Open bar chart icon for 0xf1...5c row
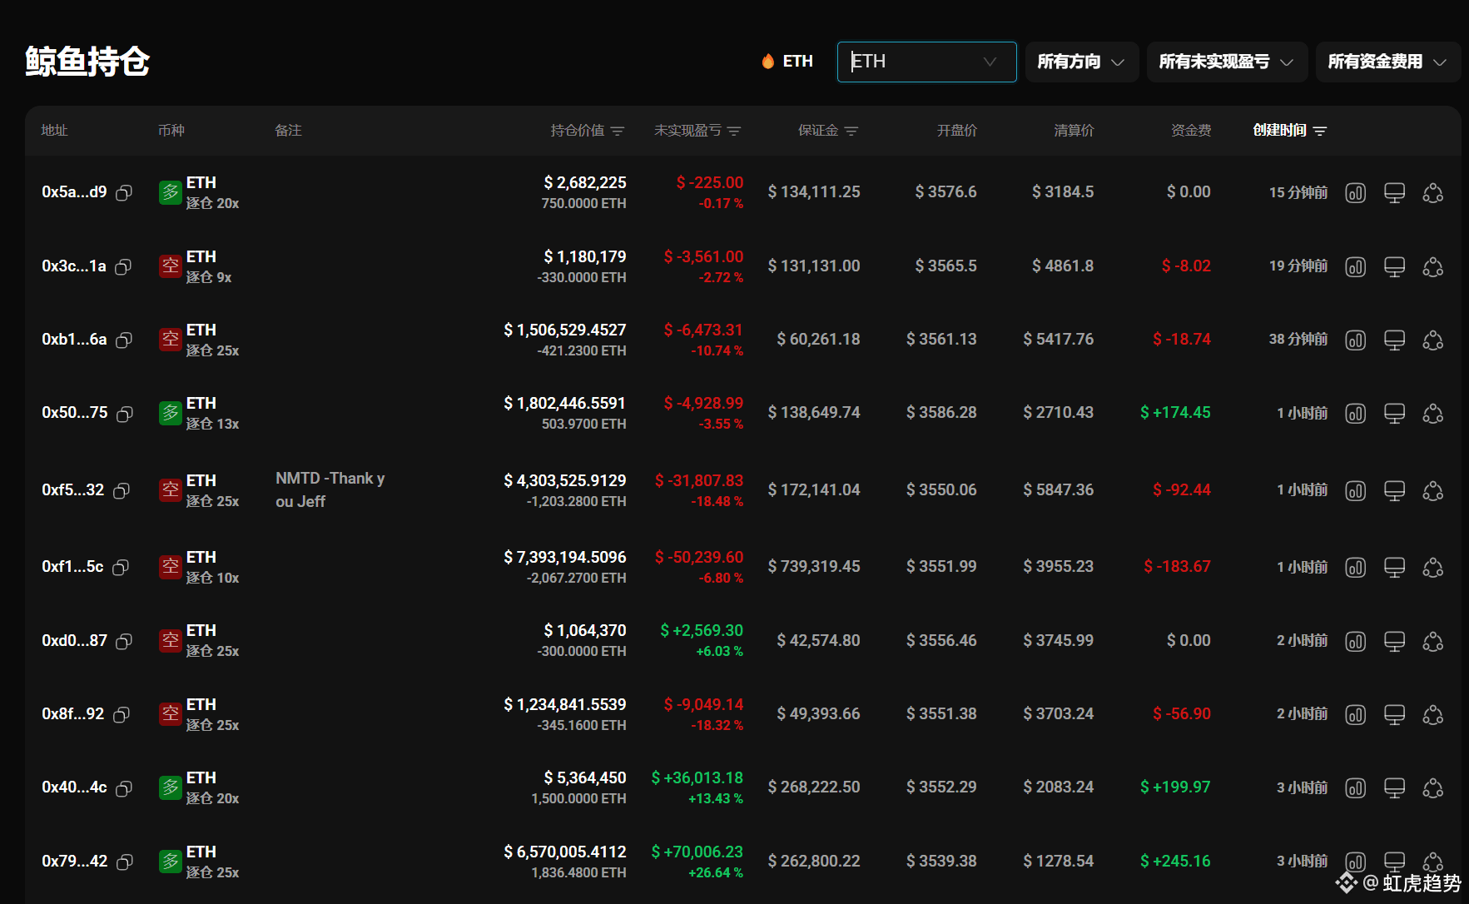The image size is (1469, 904). pos(1355,568)
